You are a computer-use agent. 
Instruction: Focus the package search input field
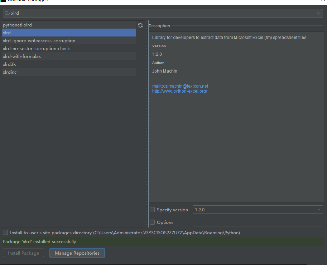click(x=161, y=13)
